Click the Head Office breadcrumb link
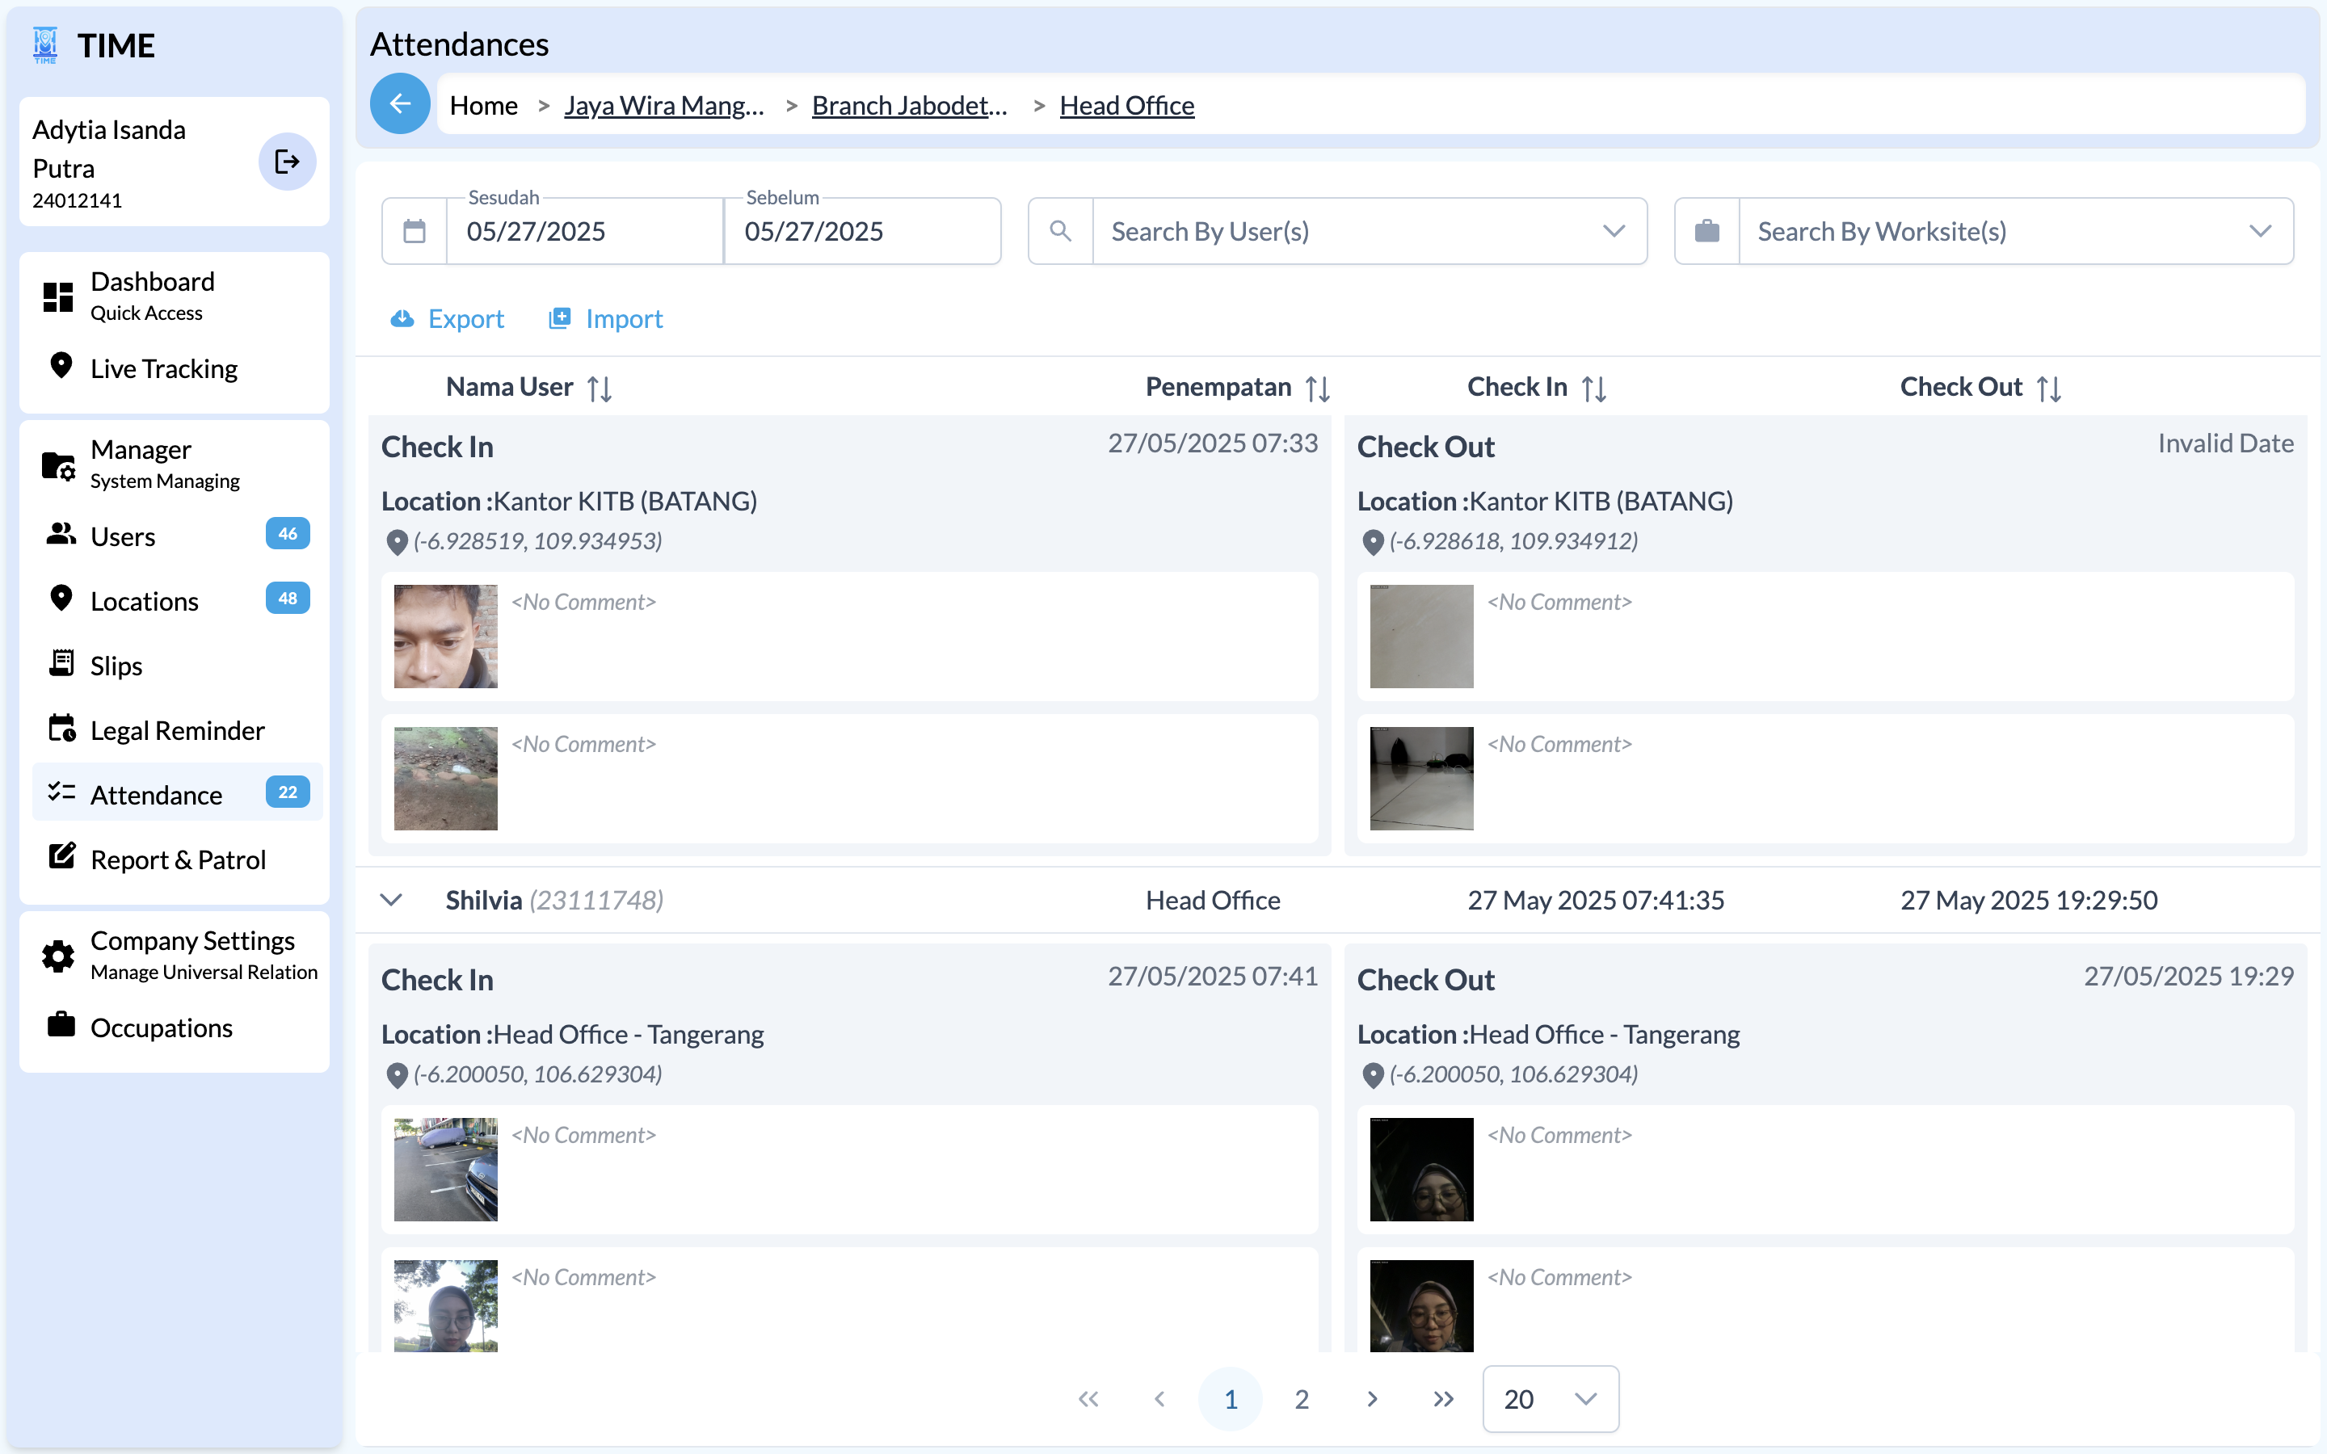2327x1454 pixels. [1127, 106]
